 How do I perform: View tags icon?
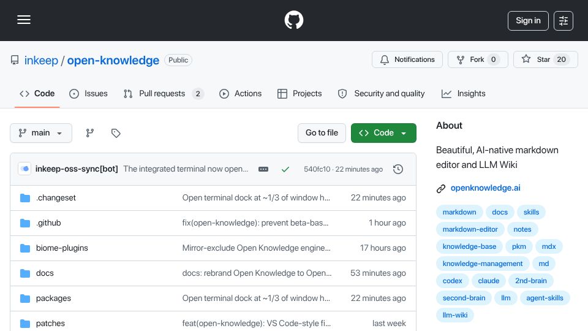116,133
